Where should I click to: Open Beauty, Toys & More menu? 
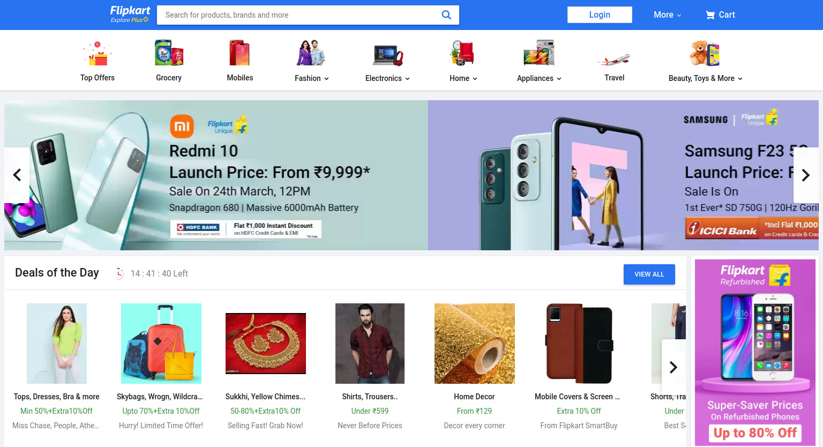[x=705, y=78]
